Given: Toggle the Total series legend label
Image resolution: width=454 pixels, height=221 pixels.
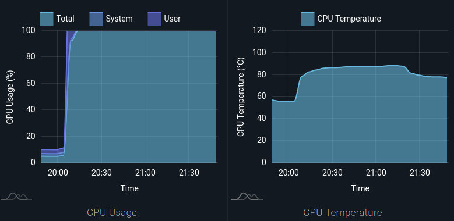Looking at the screenshot, I should 65,19.
